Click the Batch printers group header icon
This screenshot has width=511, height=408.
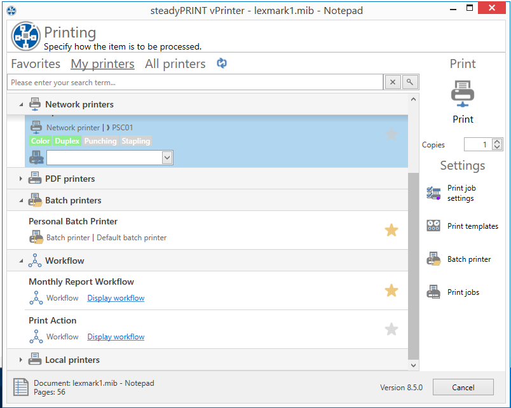pos(35,200)
